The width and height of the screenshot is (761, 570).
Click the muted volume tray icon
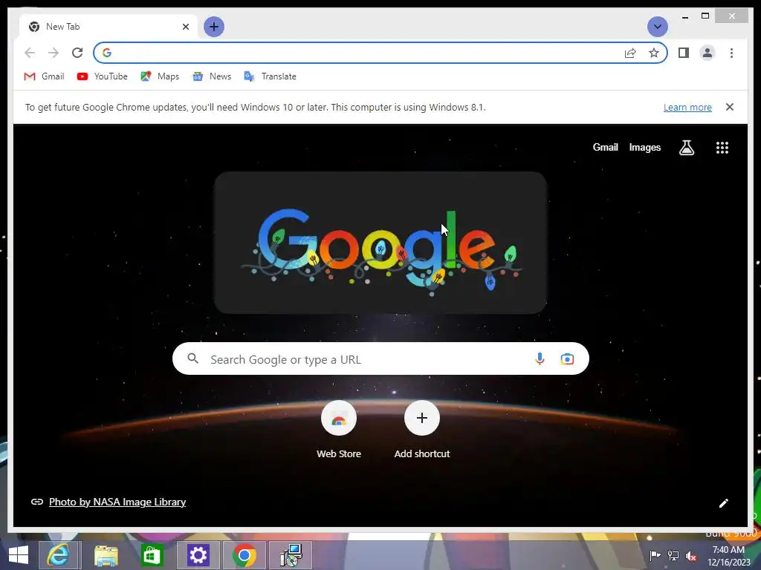point(691,555)
